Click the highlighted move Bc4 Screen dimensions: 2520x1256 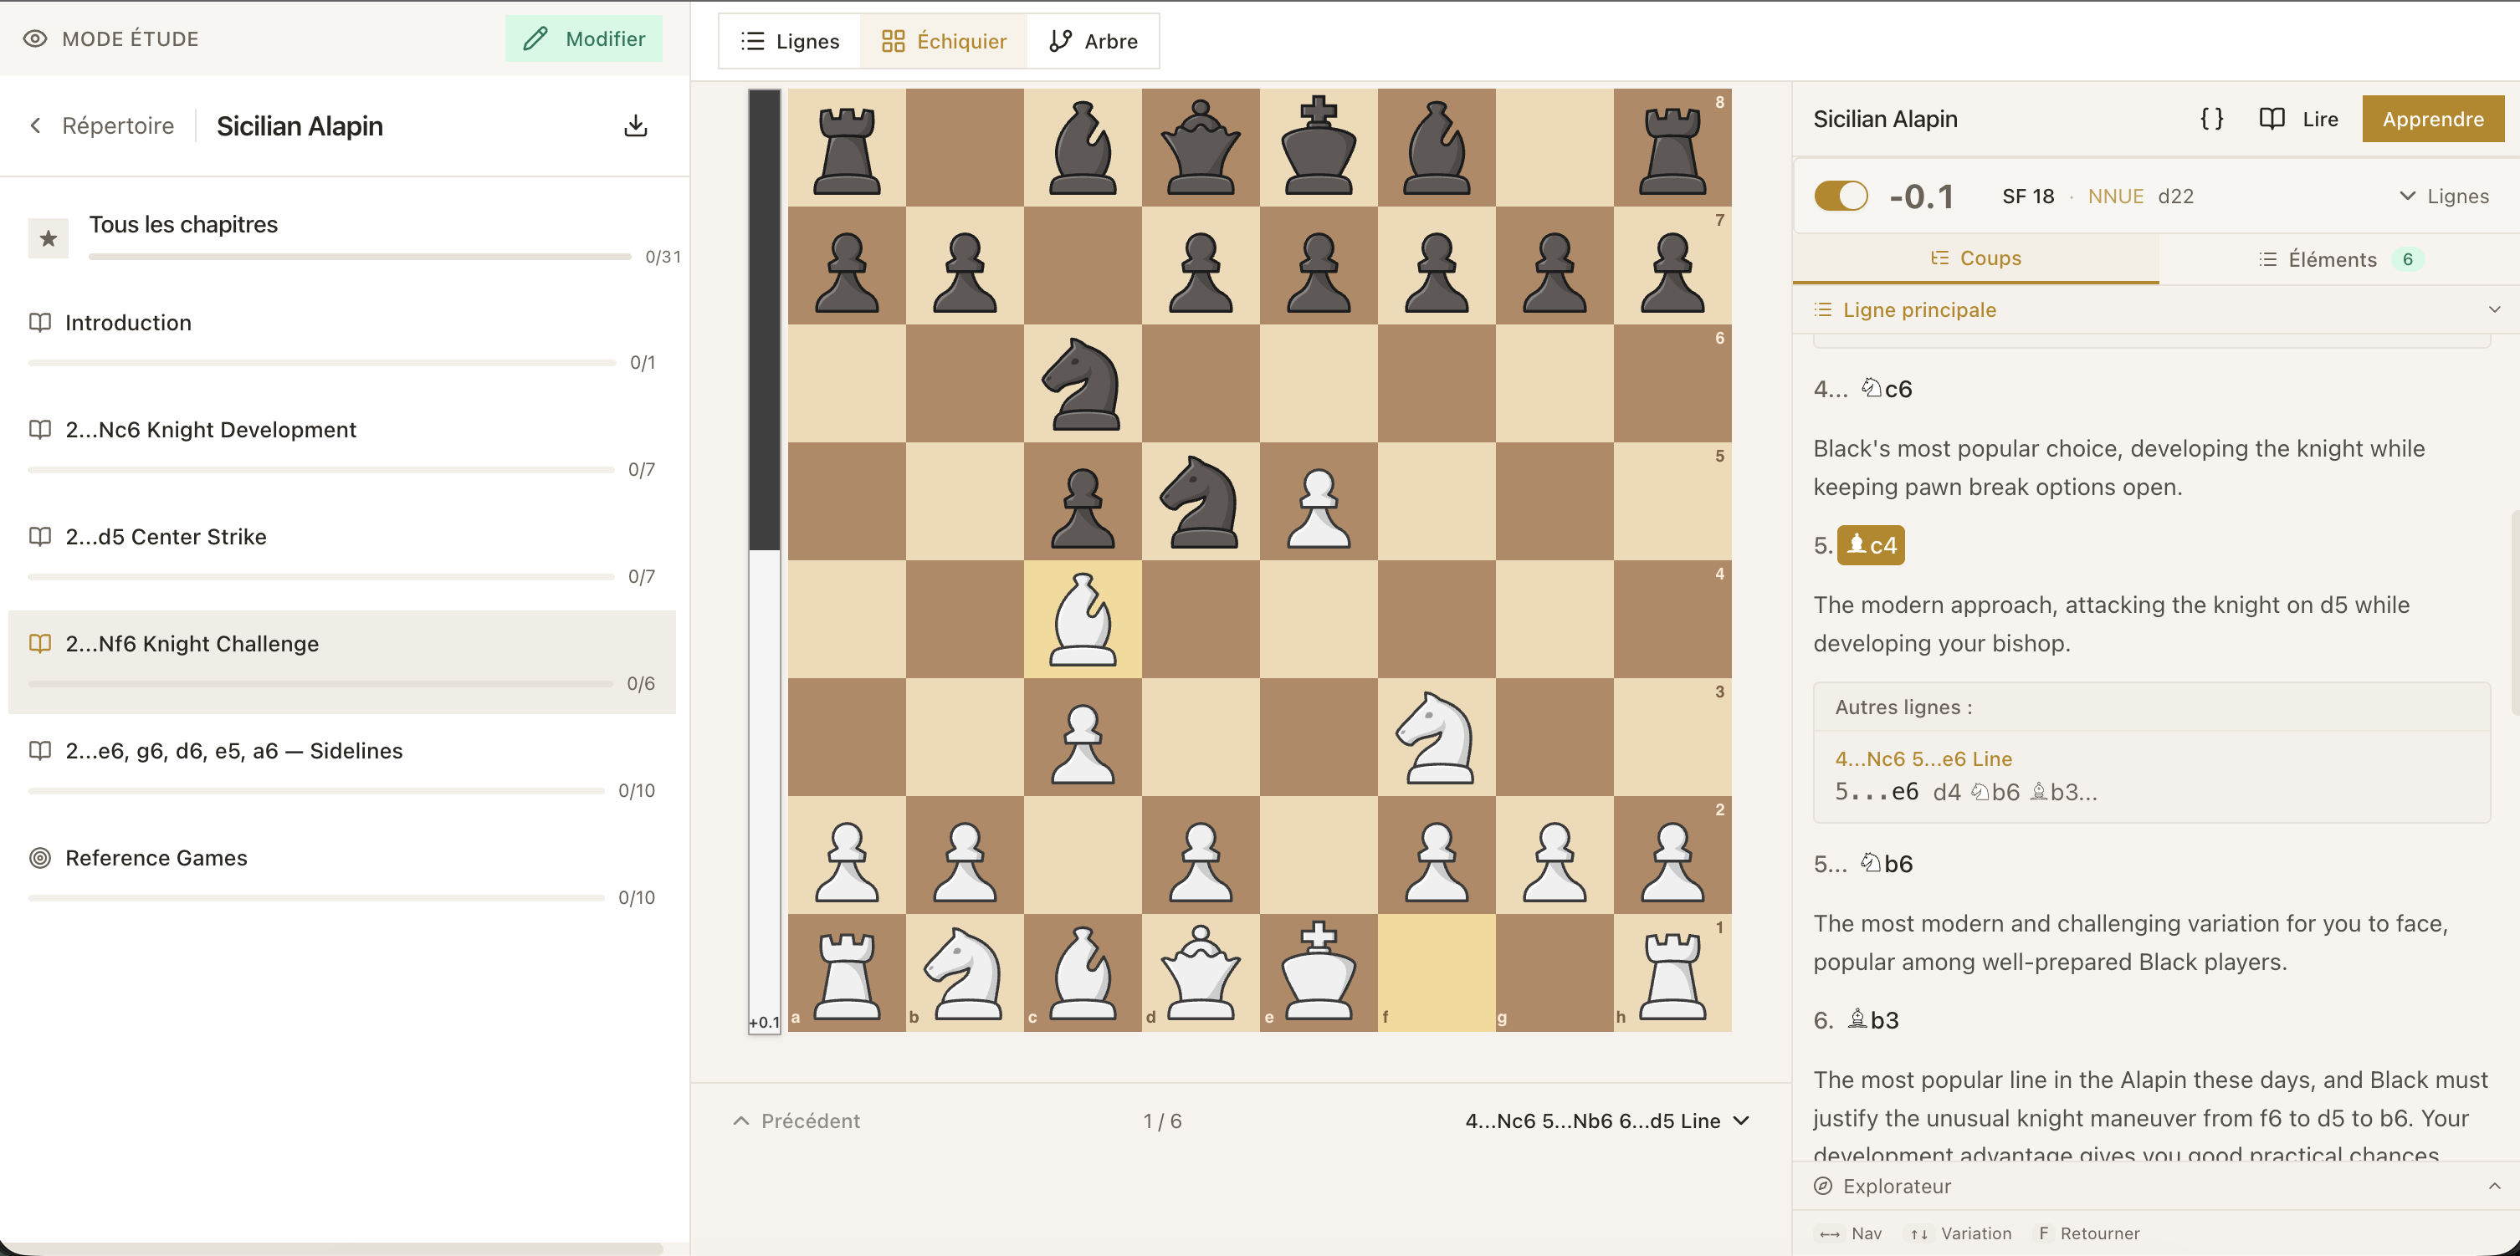(x=1871, y=544)
